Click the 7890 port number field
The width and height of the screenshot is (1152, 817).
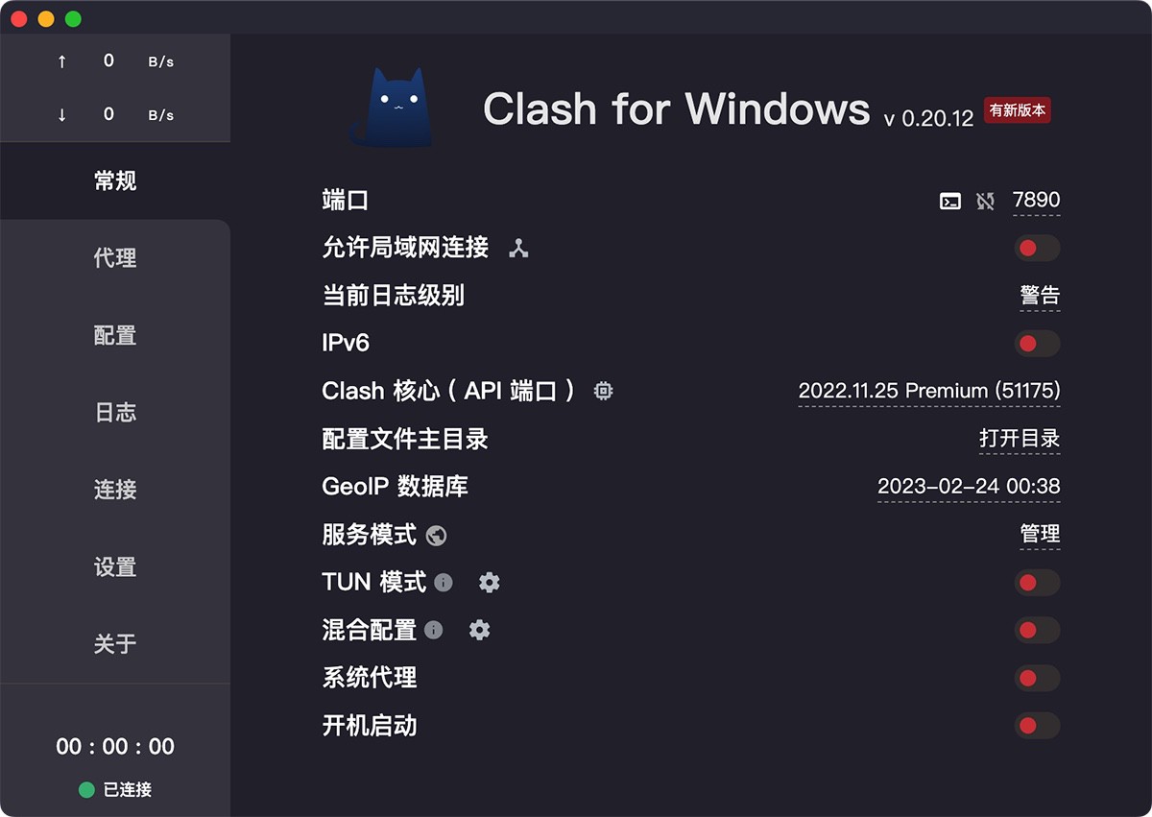(1036, 200)
